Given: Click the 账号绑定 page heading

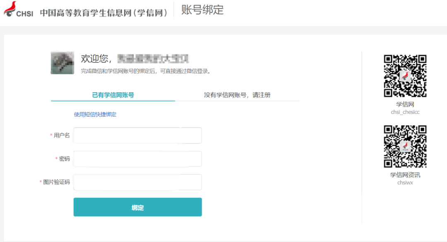Looking at the screenshot, I should [x=202, y=10].
